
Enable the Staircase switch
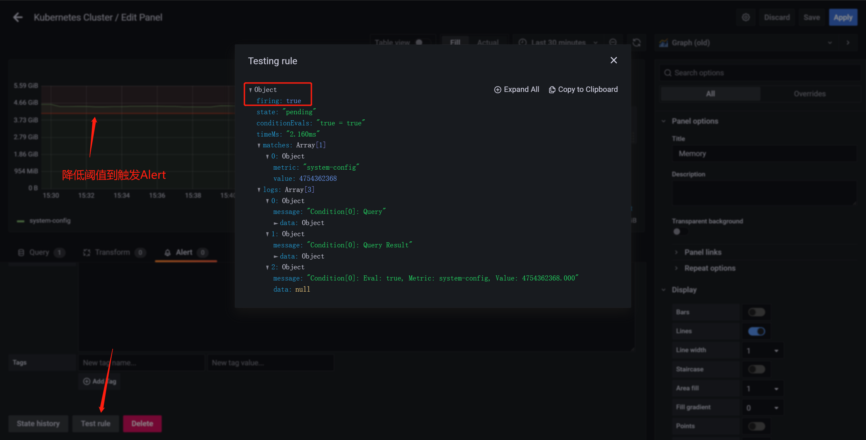click(756, 369)
